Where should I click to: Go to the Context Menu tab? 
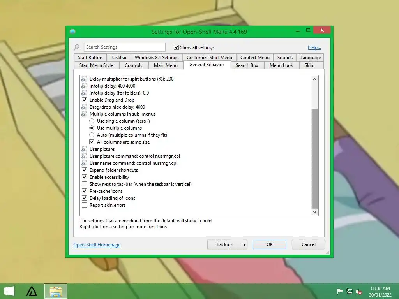click(x=255, y=58)
